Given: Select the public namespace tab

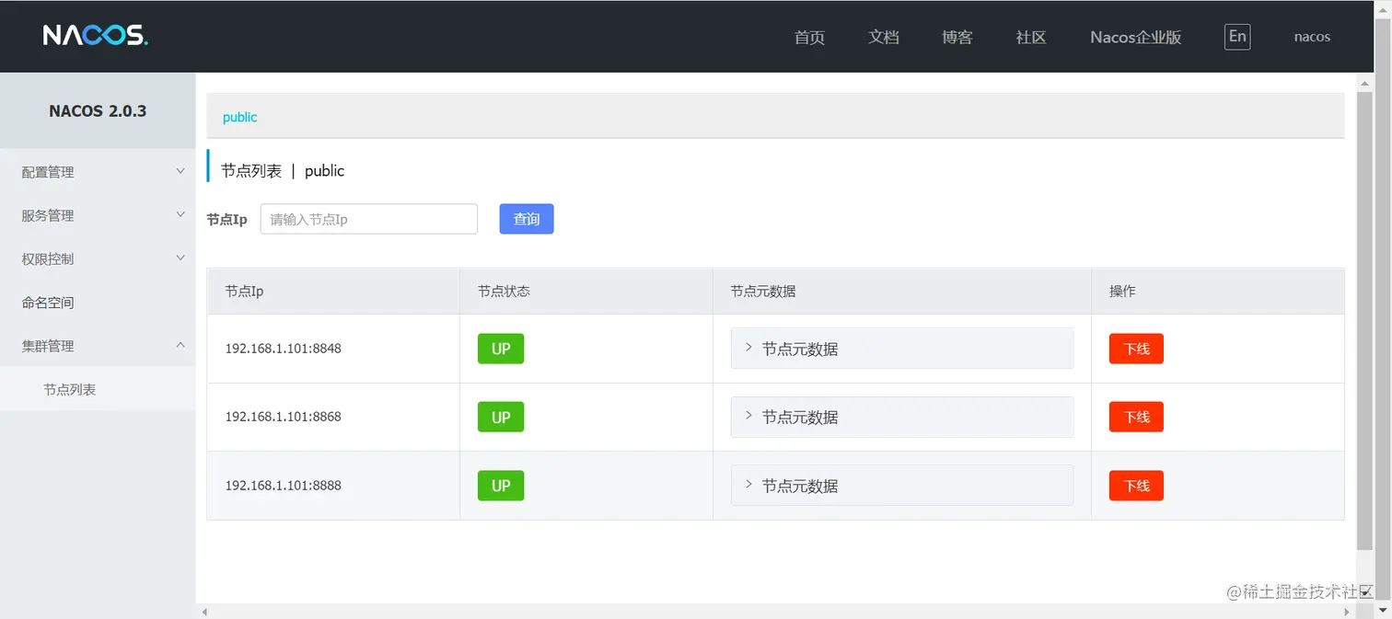Looking at the screenshot, I should [x=239, y=117].
